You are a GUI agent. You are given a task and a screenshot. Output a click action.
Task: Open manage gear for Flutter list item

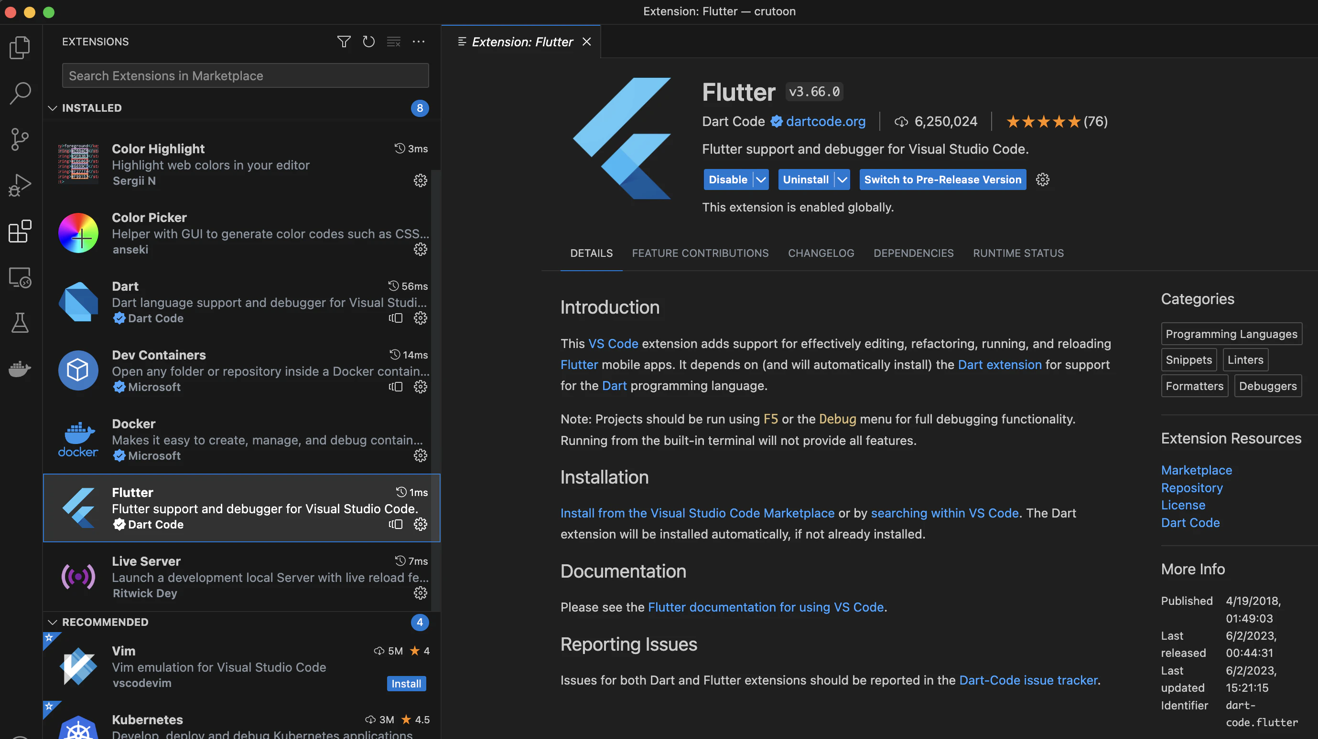click(420, 524)
